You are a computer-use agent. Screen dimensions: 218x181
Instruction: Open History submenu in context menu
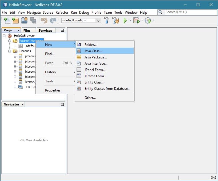pos(56,72)
